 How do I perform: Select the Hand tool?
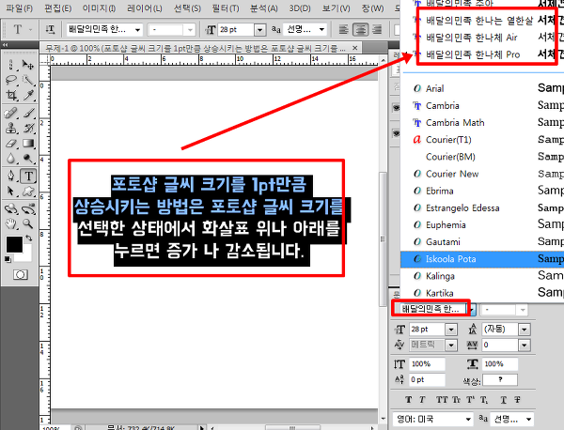(11, 223)
